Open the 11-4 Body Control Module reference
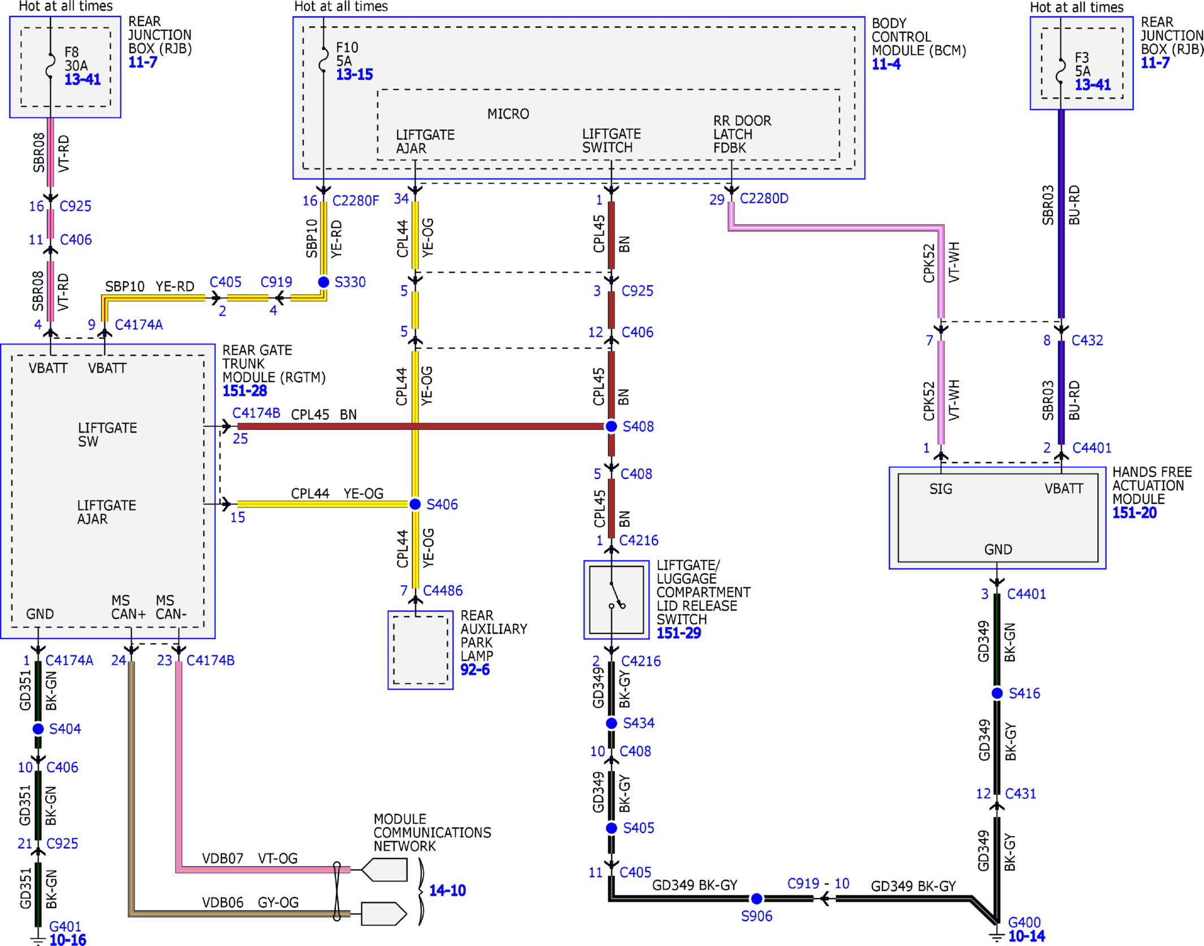 (886, 64)
